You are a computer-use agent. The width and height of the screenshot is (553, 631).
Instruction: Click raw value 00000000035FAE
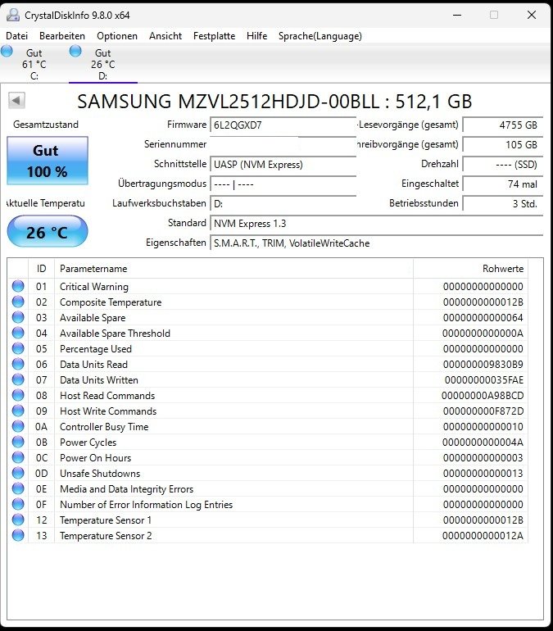tap(484, 380)
